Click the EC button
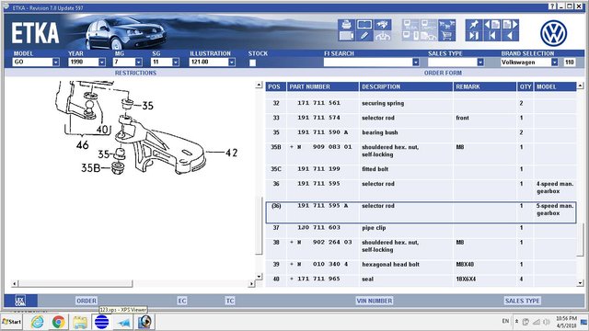Image resolution: width=589 pixels, height=331 pixels. (182, 301)
